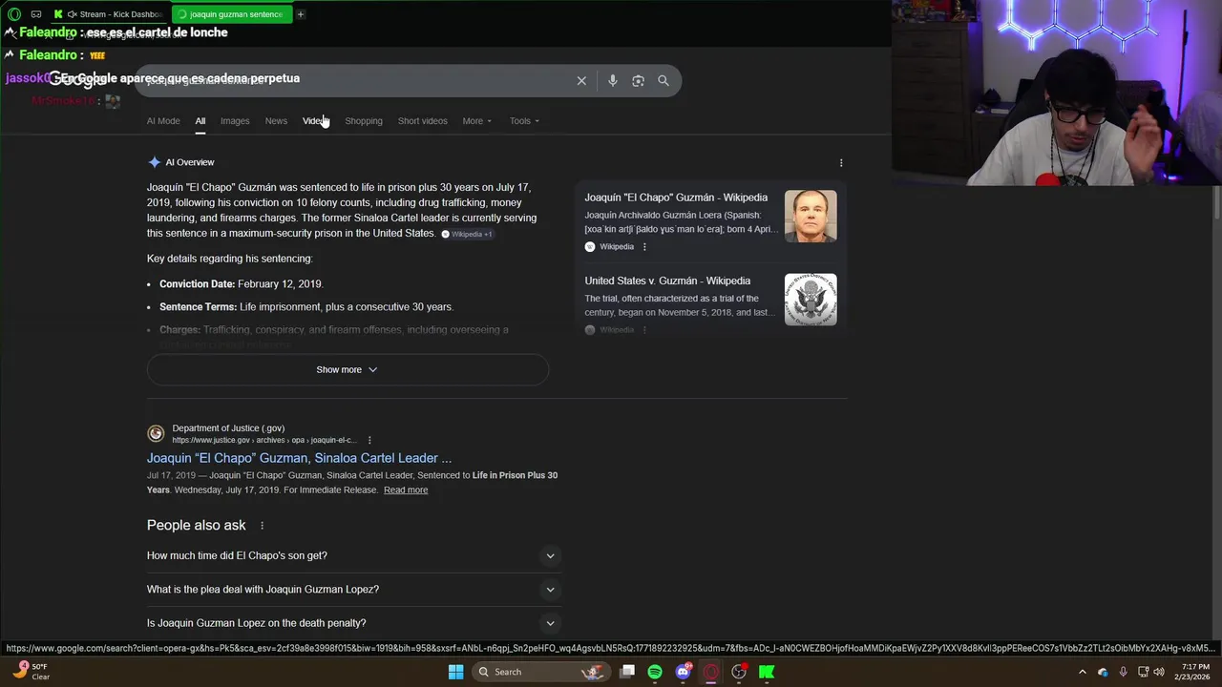Click El Chapo mugshot thumbnail
The image size is (1222, 687).
(x=811, y=216)
